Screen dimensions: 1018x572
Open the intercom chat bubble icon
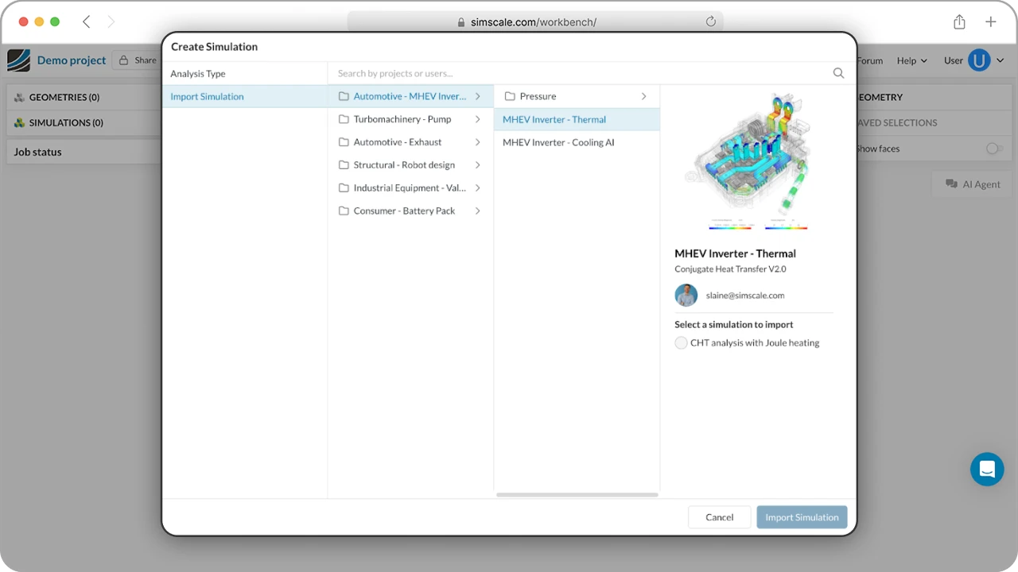(987, 470)
